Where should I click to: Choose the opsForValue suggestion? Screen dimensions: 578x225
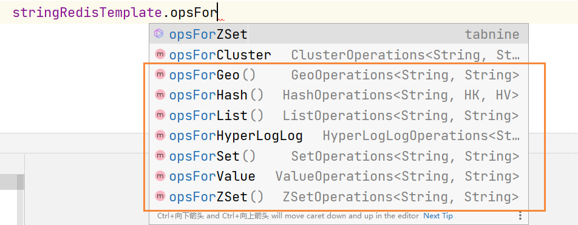(338, 176)
